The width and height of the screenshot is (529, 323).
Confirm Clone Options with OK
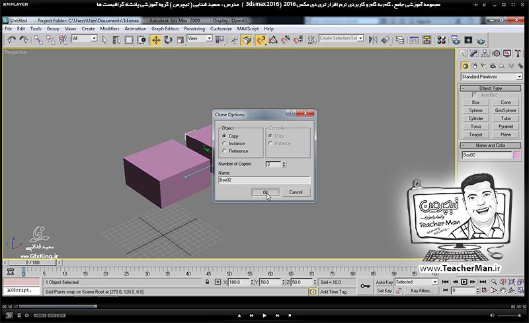click(265, 192)
